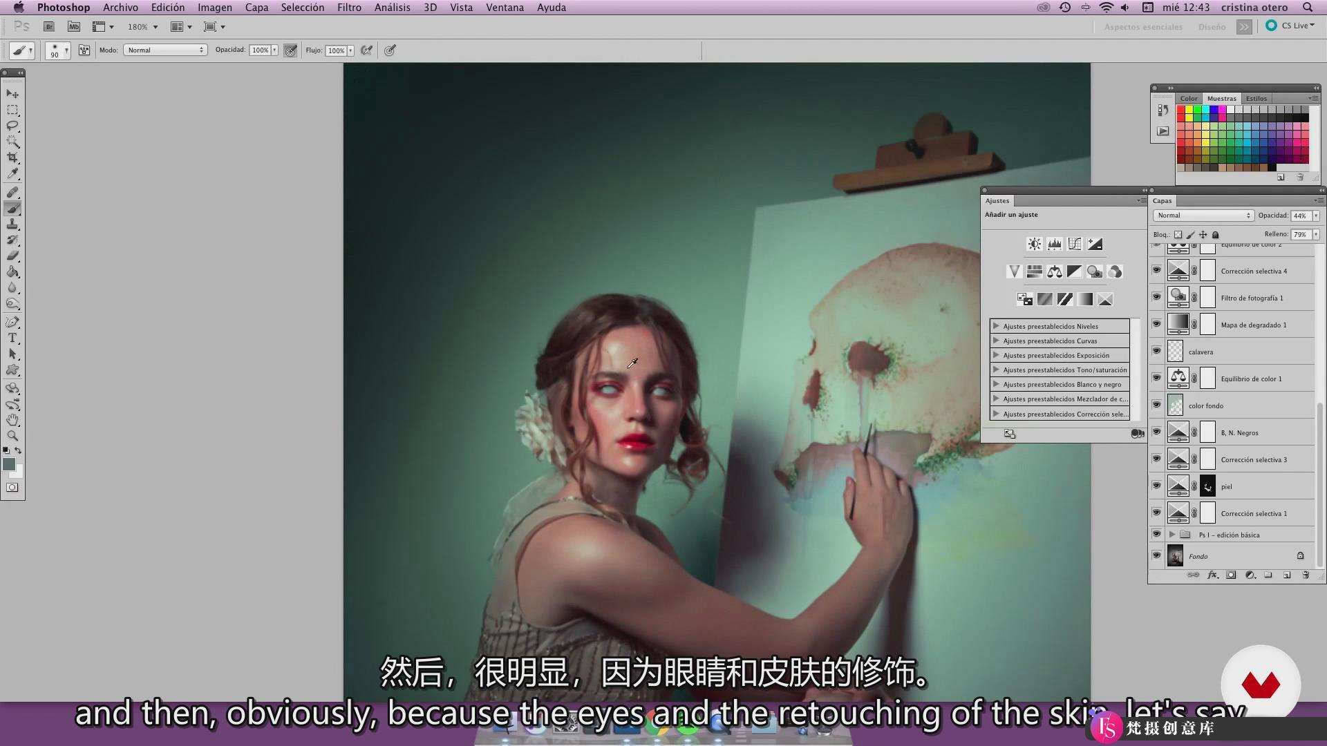Viewport: 1327px width, 746px height.
Task: Add a Gradient Map adjustment
Action: pos(1085,299)
